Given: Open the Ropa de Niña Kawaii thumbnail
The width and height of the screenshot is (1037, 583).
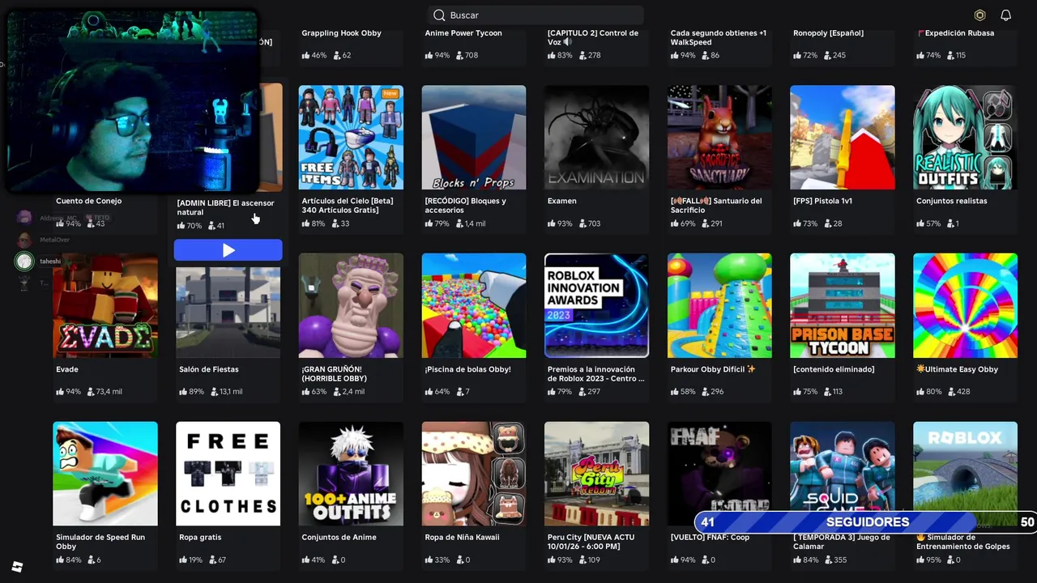Looking at the screenshot, I should [x=474, y=474].
